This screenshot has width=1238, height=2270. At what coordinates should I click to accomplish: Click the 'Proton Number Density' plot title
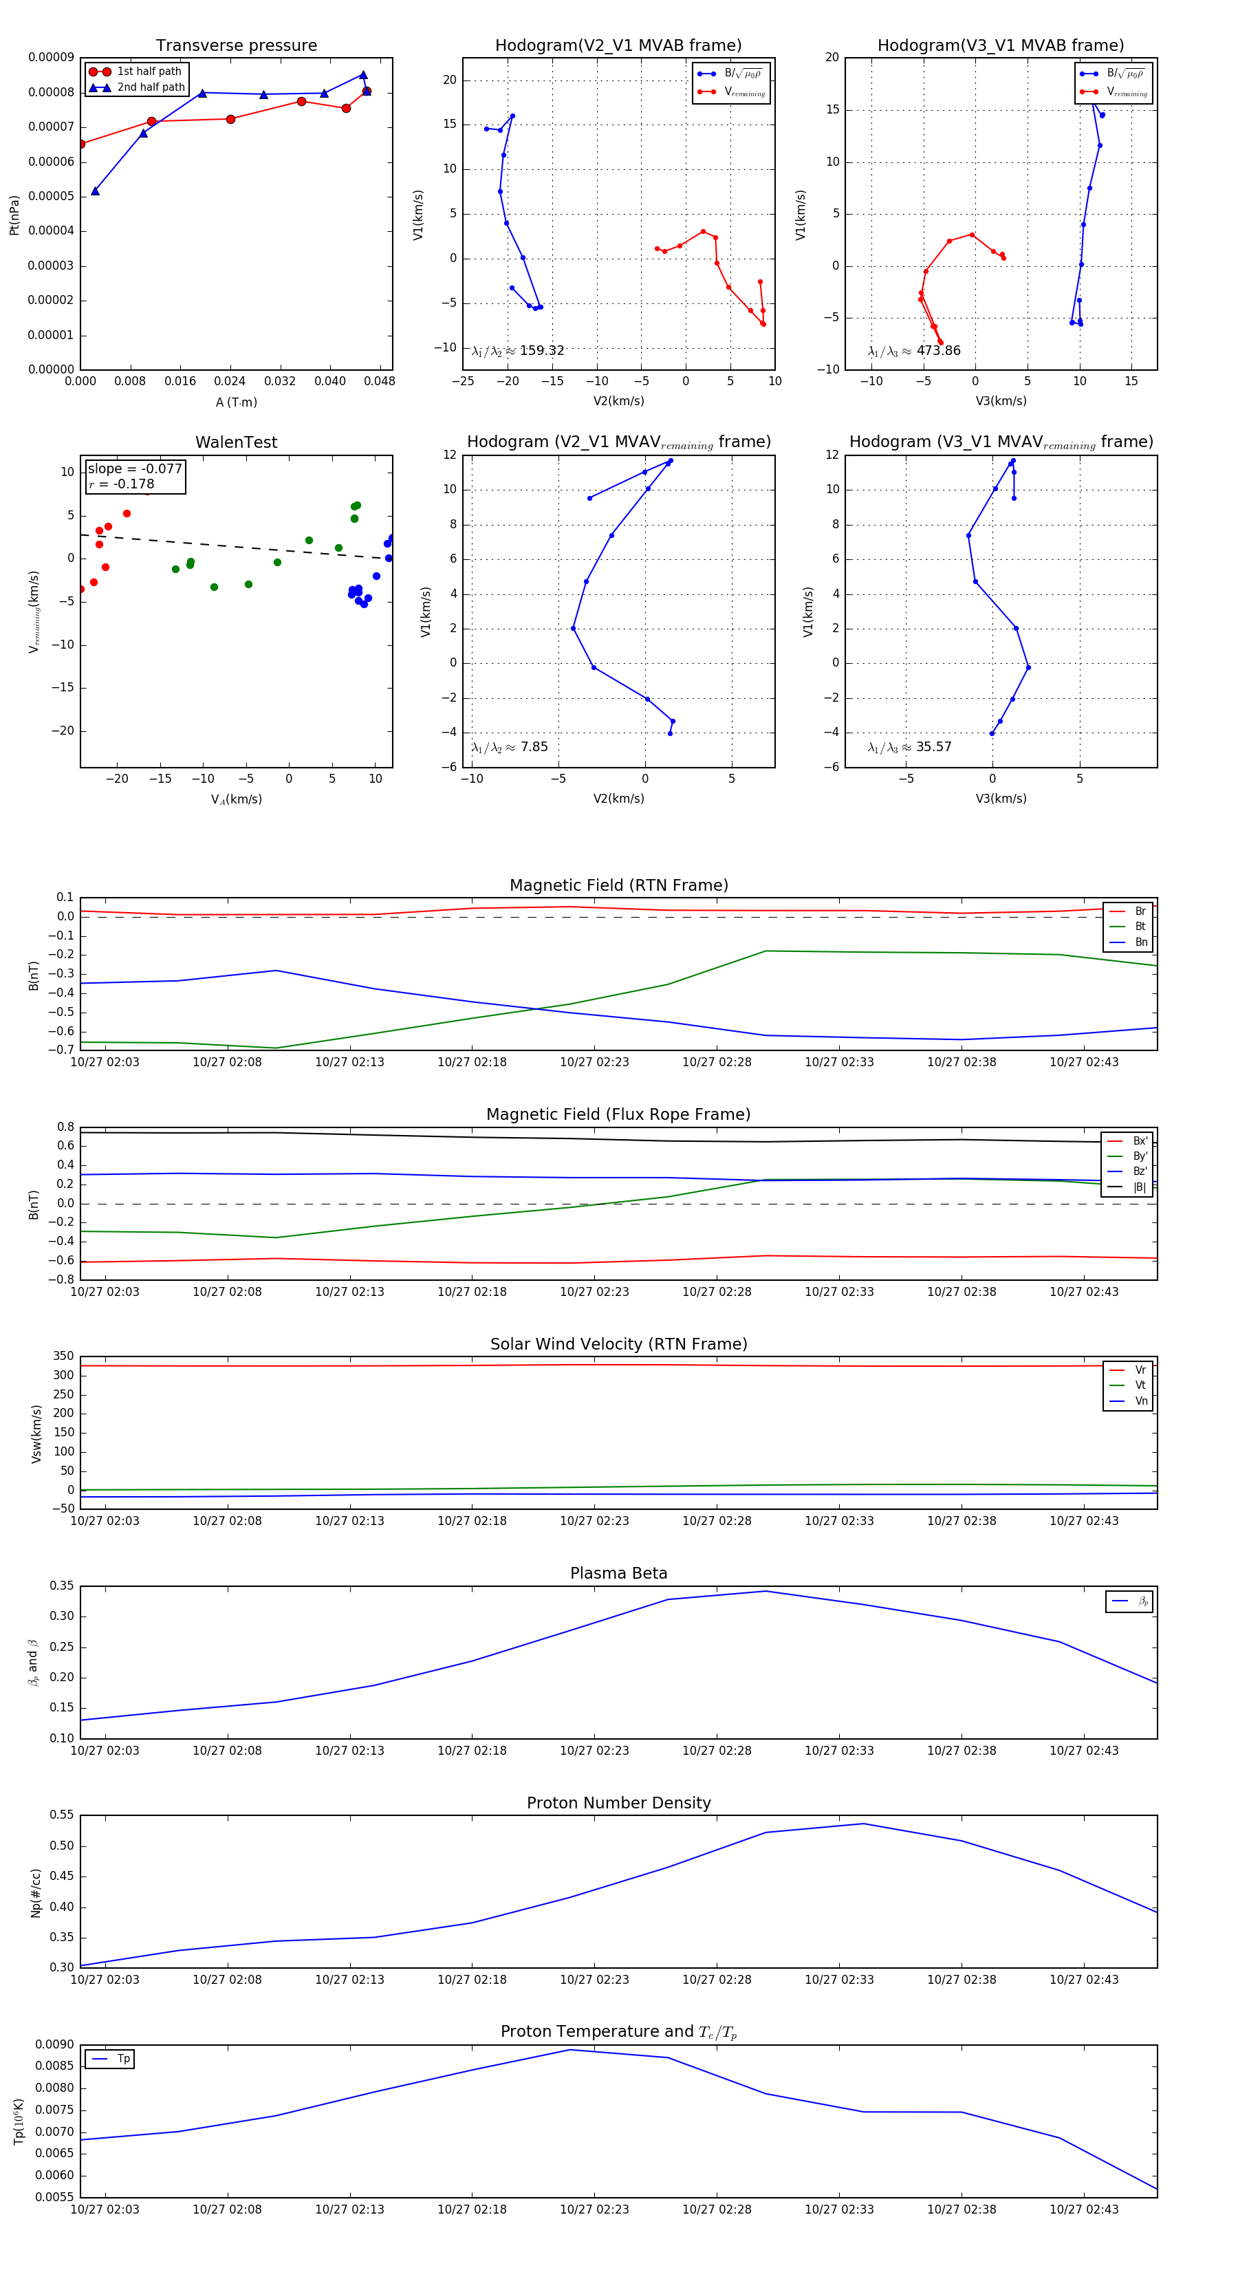pyautogui.click(x=618, y=1803)
